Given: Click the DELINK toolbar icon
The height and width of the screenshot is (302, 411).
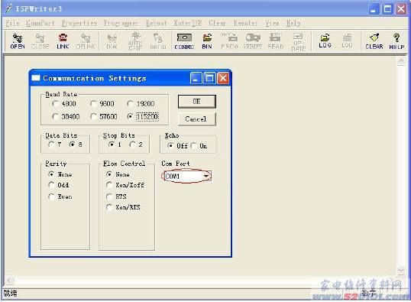Looking at the screenshot, I should point(86,41).
